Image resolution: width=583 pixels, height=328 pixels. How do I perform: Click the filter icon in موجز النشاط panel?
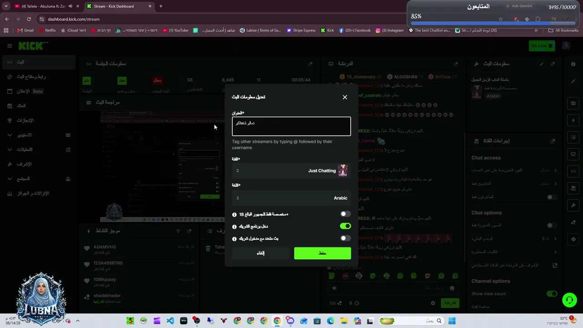click(178, 231)
